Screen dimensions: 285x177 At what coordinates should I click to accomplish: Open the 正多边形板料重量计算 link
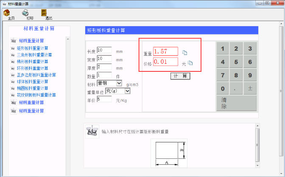[x=36, y=75]
